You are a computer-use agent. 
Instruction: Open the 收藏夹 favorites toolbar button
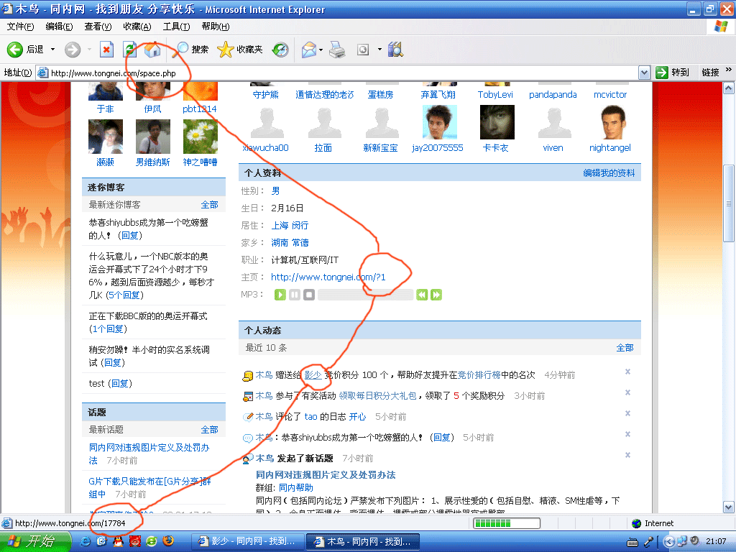tap(240, 50)
